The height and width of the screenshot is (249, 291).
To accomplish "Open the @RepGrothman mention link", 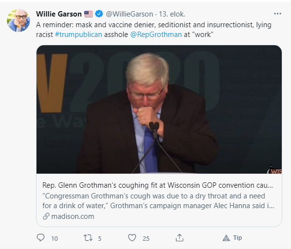I will [x=156, y=35].
